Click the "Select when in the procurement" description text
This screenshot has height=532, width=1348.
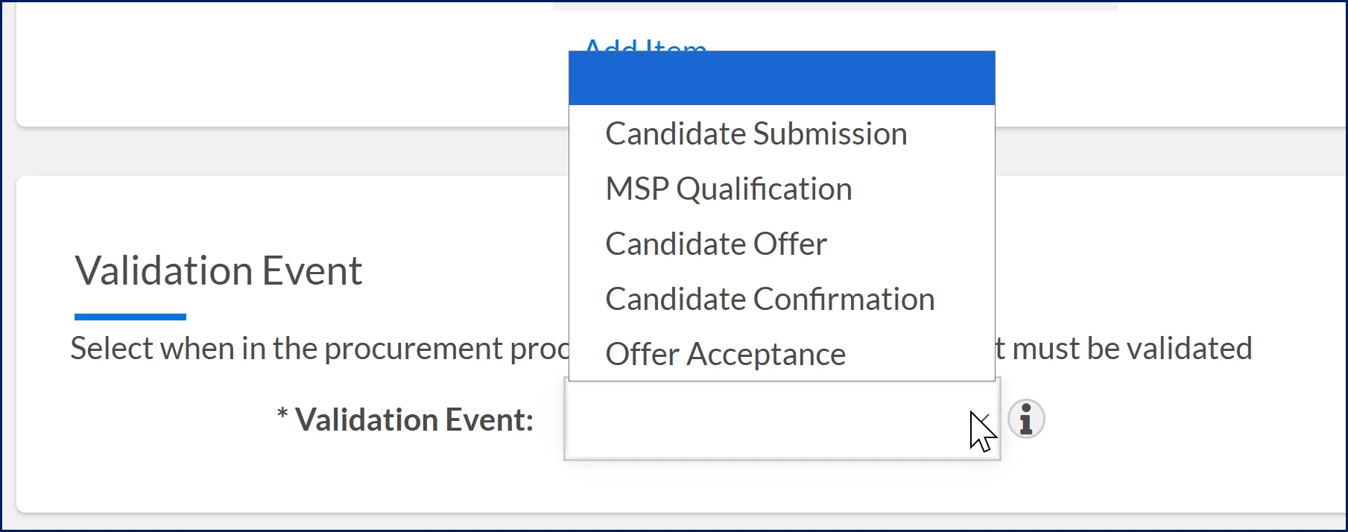(x=320, y=349)
